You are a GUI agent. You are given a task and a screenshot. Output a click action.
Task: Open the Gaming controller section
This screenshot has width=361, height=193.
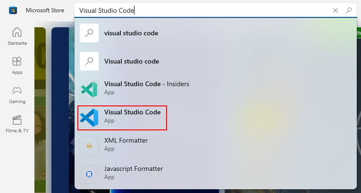[17, 95]
